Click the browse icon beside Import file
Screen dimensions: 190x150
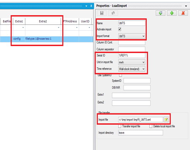point(166,119)
